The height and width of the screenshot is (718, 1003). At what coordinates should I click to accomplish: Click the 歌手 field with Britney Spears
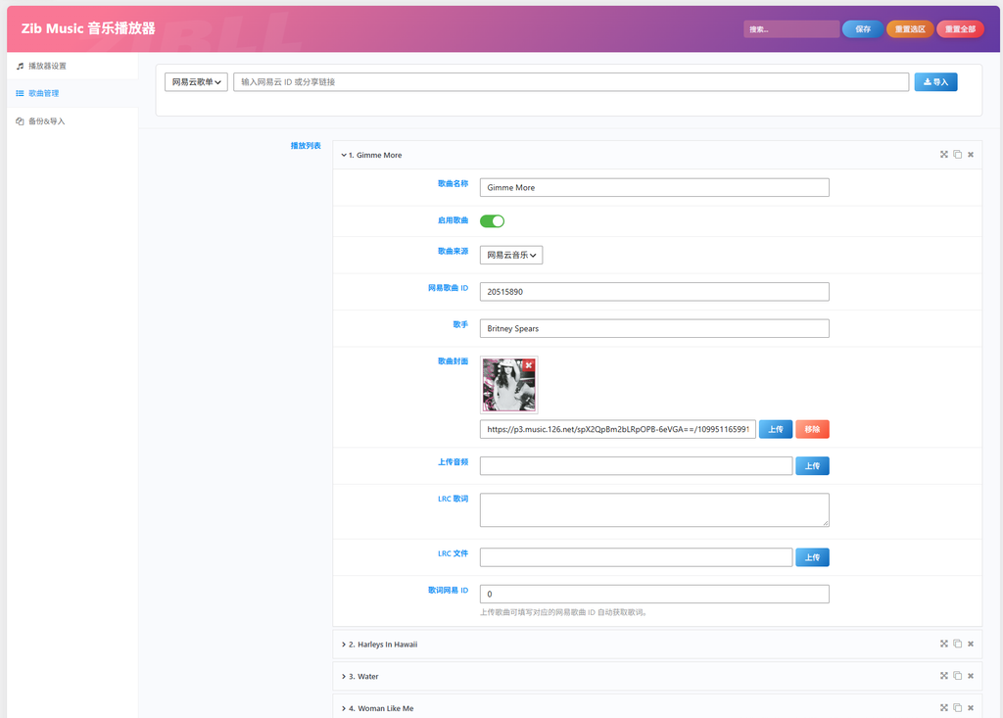(x=654, y=328)
